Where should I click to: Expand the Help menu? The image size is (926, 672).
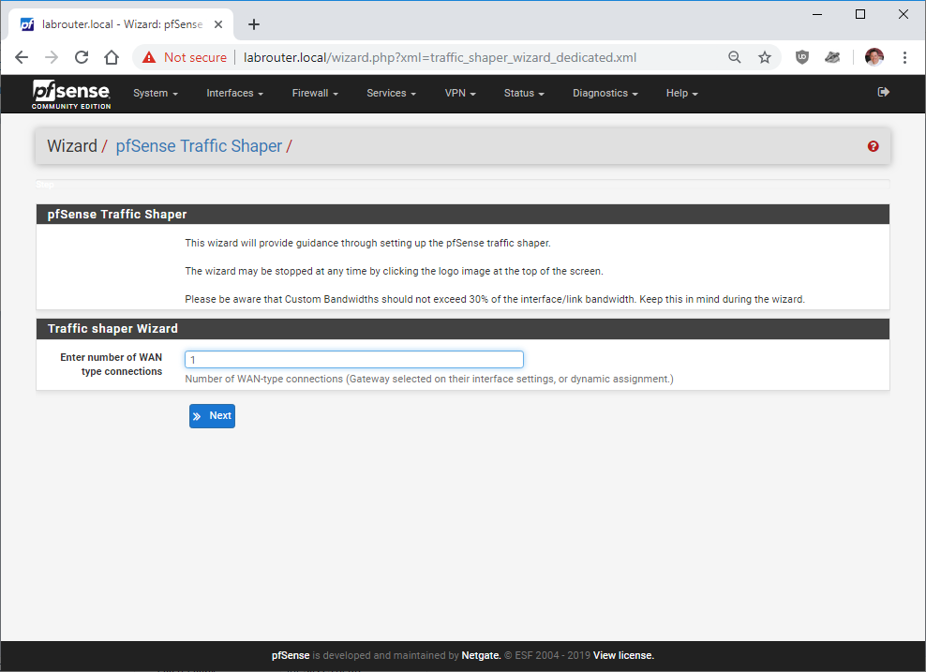(x=682, y=94)
